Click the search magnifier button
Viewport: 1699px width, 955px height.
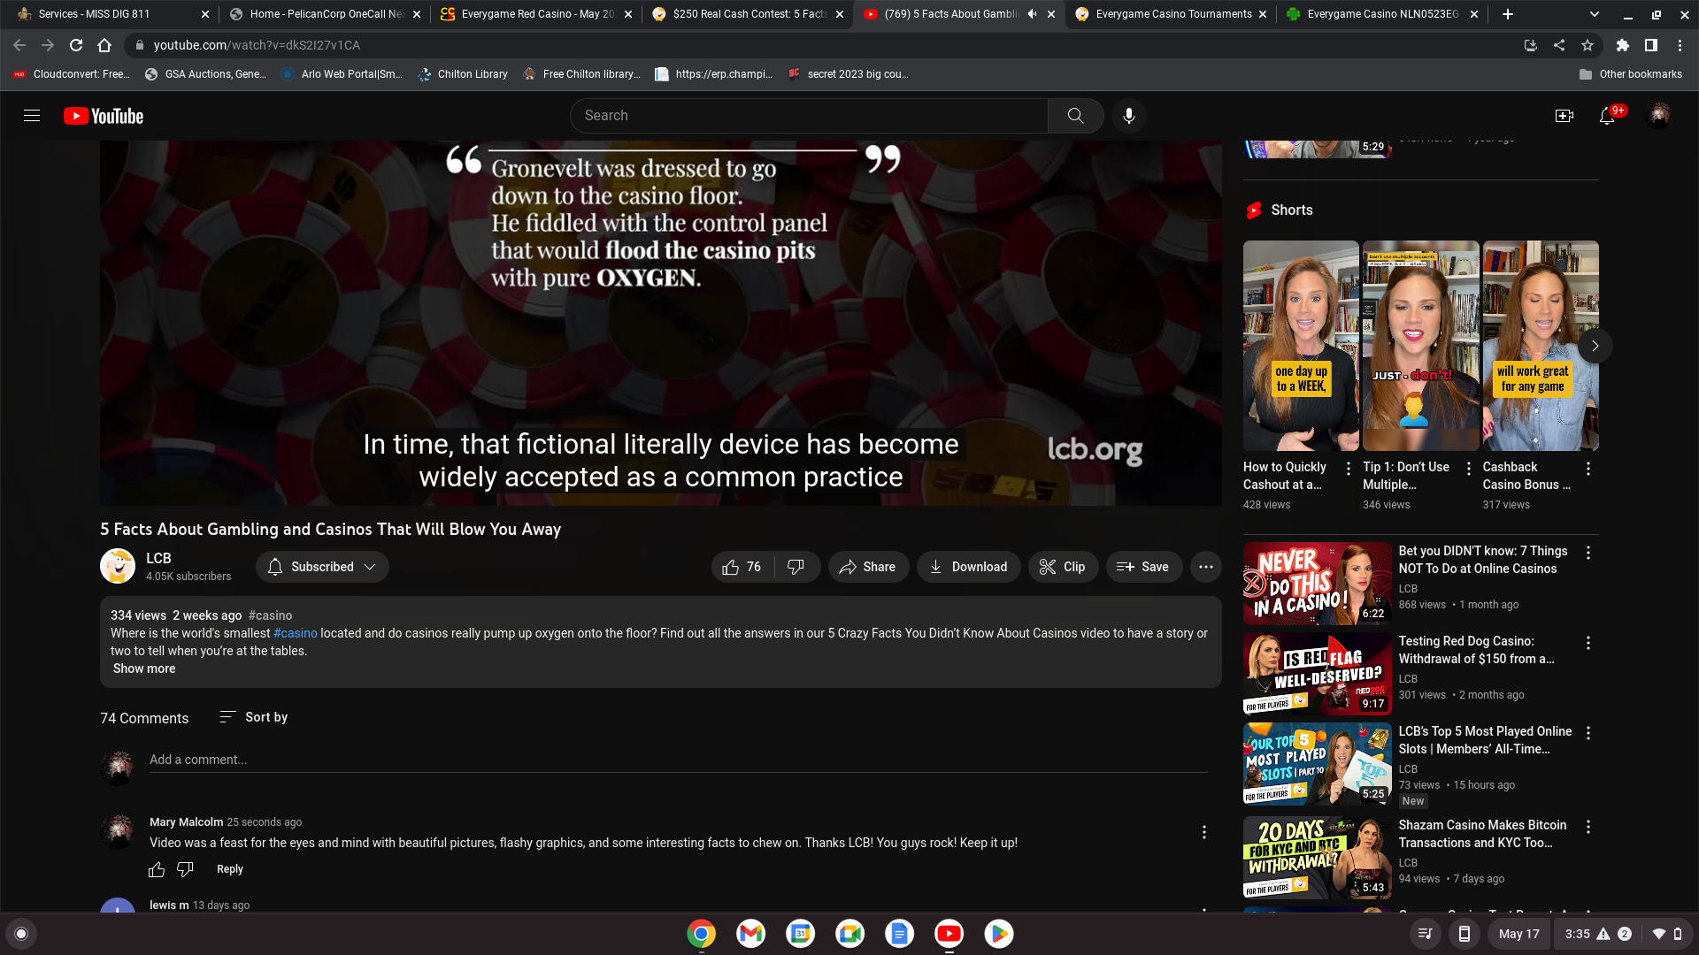click(x=1075, y=116)
